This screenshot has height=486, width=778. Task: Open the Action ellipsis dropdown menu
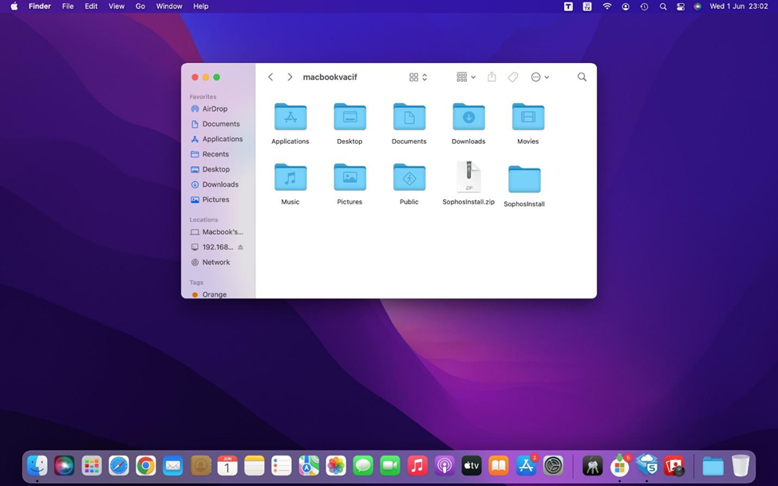tap(540, 77)
